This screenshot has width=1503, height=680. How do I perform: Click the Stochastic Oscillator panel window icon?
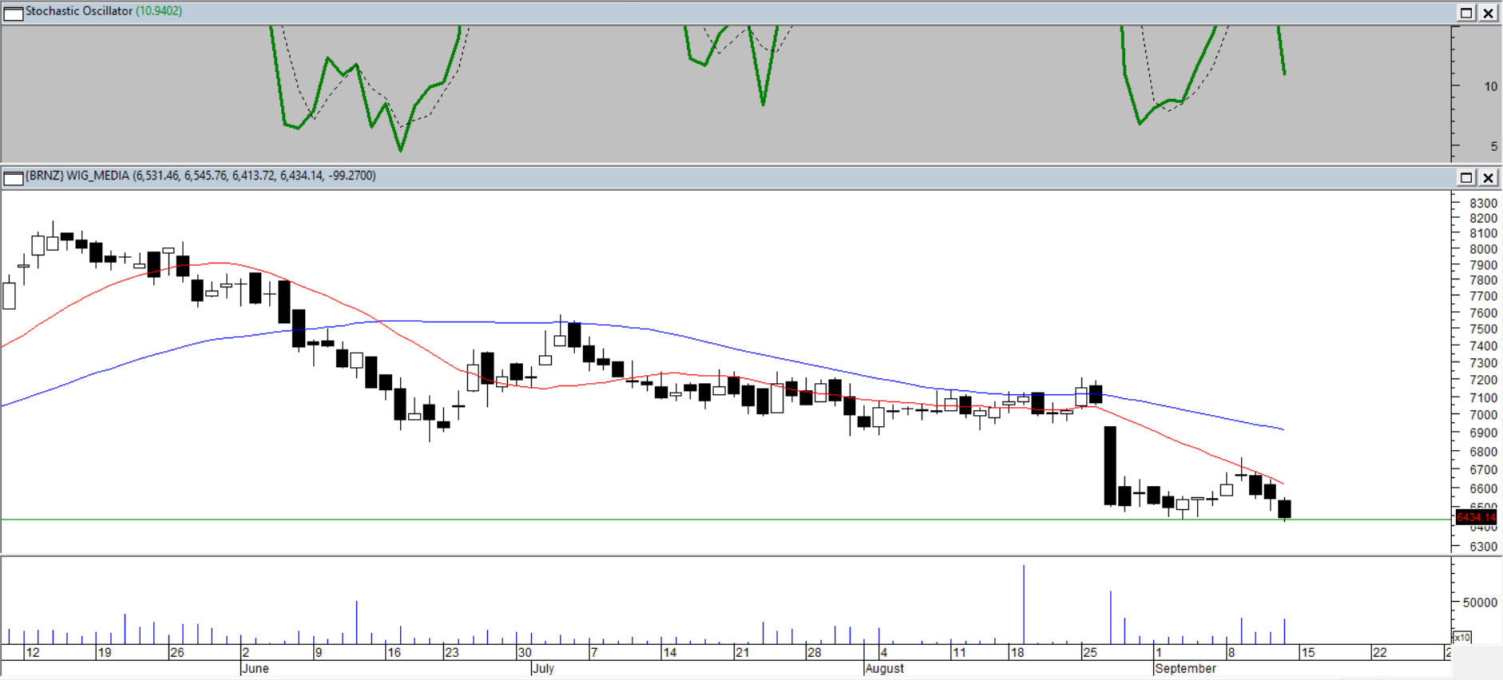(14, 13)
